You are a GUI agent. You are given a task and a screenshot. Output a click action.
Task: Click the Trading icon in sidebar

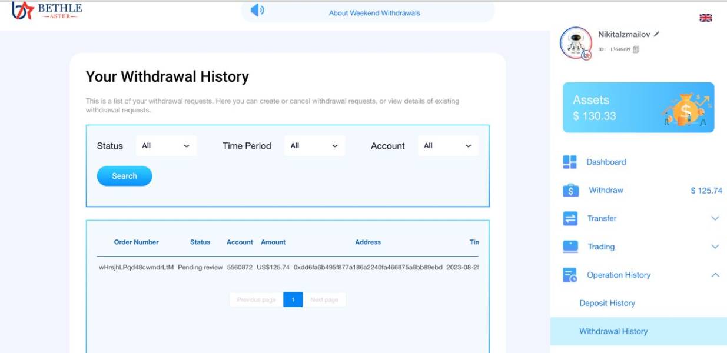coord(570,247)
